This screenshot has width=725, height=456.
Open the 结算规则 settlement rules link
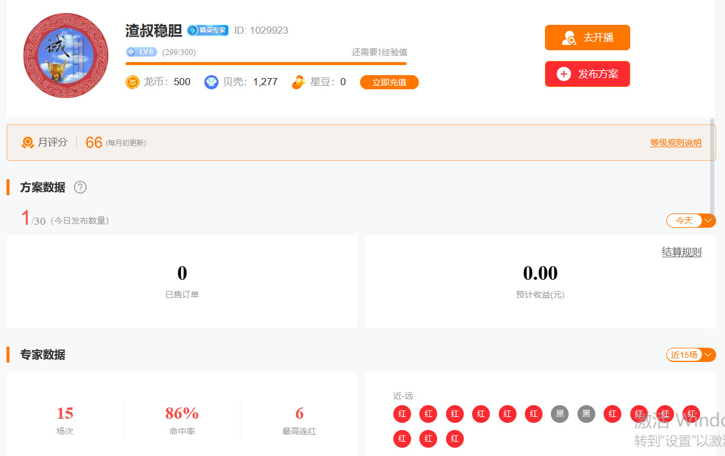tap(681, 252)
